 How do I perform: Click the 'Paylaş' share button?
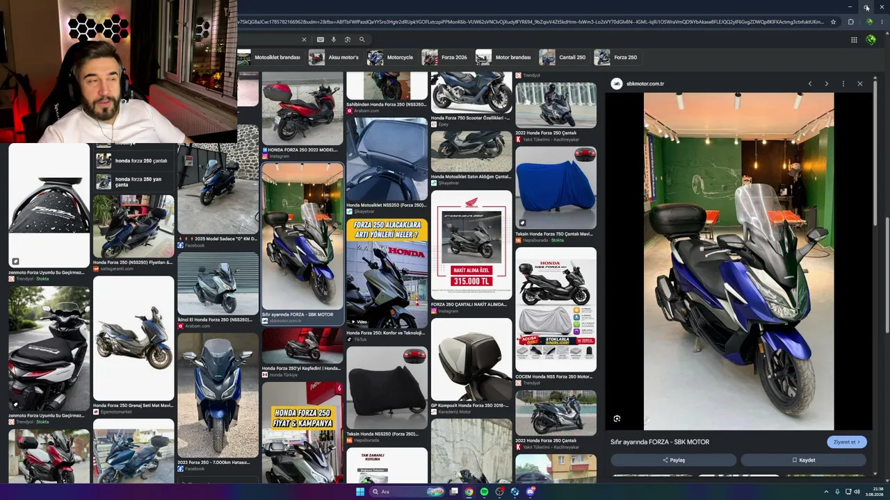tap(673, 460)
